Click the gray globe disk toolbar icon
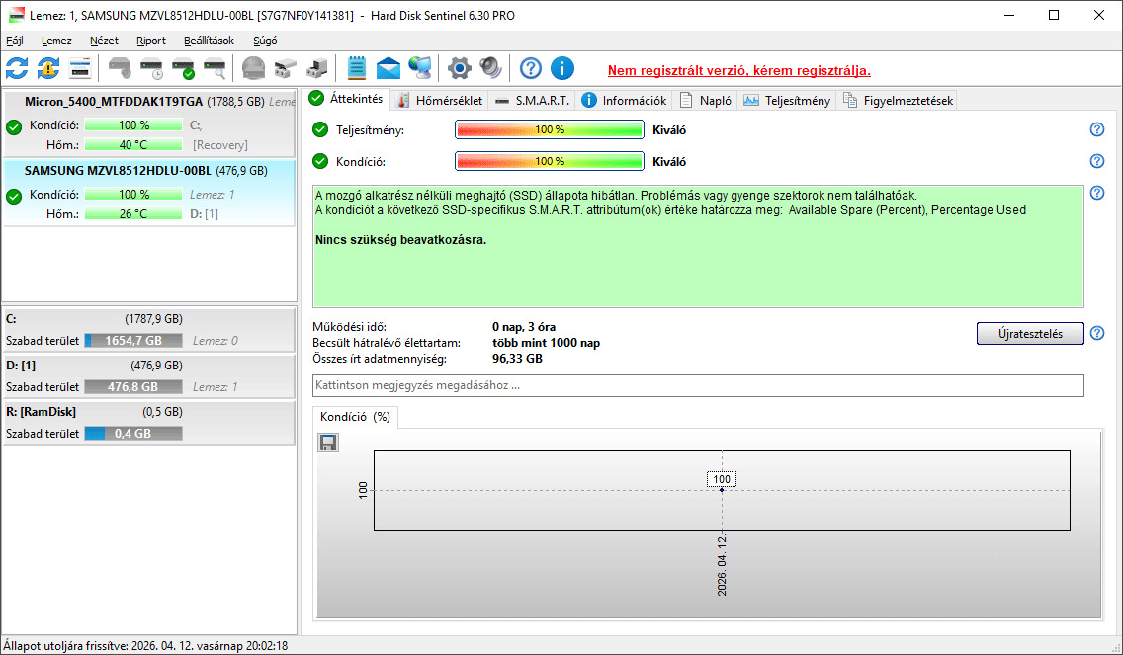Screen dimensions: 1123x655 (253, 69)
